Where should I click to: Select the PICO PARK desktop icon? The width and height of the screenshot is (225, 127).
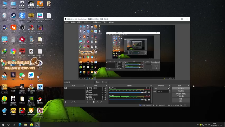click(x=40, y=88)
